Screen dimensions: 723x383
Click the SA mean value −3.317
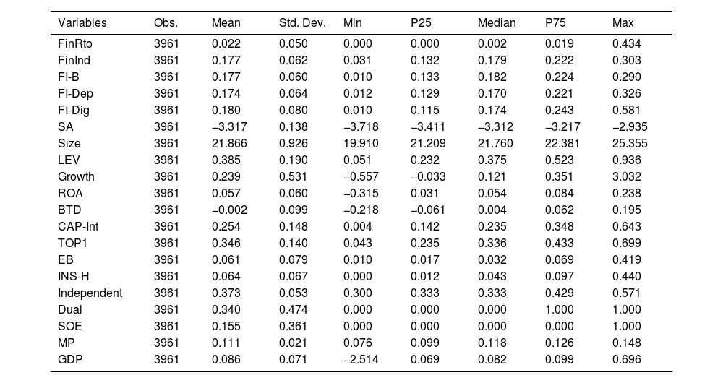click(x=229, y=127)
